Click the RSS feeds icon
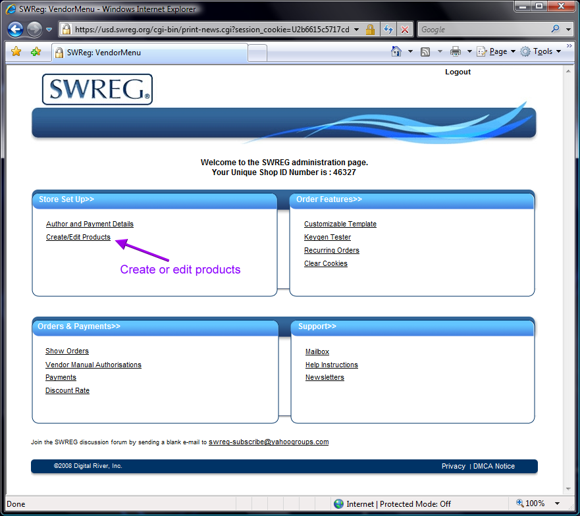Screen dimensions: 580x516 click(x=425, y=52)
